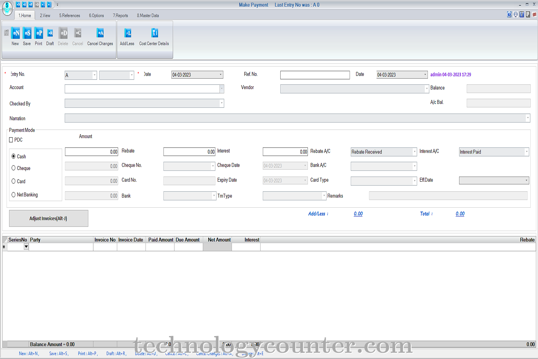Click 'New : Alt+N' in status bar
The width and height of the screenshot is (538, 359).
pos(29,354)
